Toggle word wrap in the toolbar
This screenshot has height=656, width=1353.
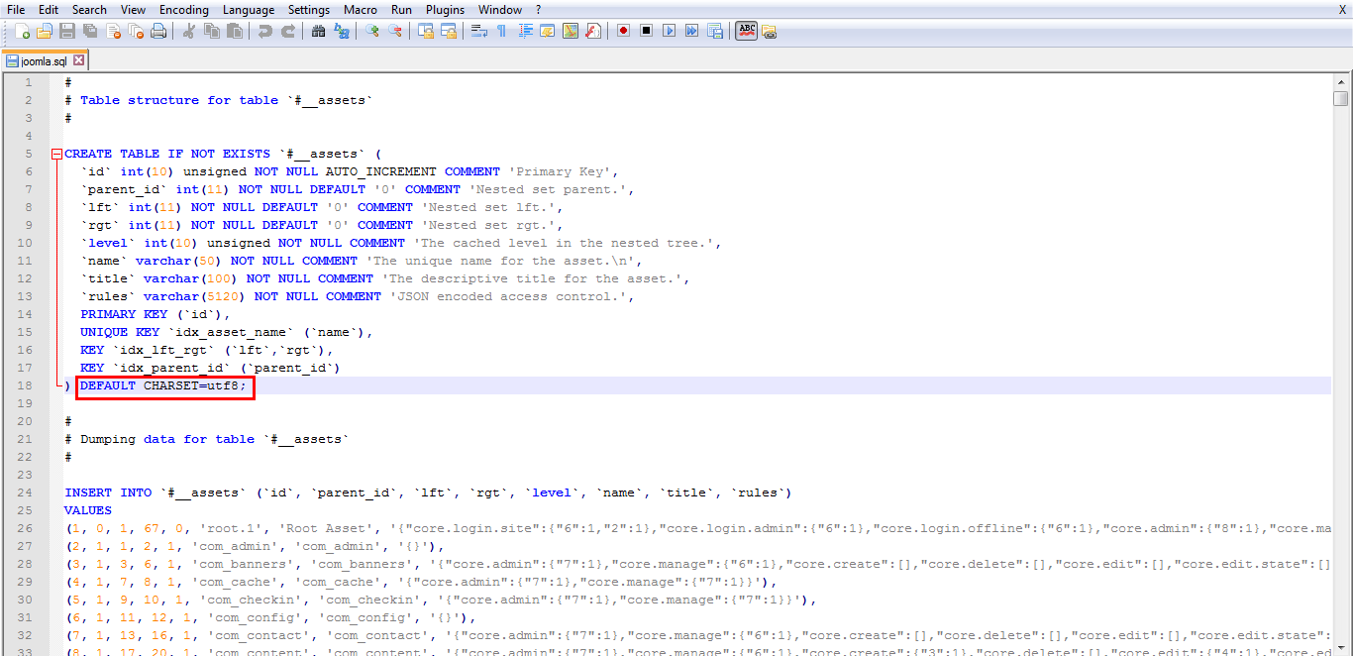[478, 32]
